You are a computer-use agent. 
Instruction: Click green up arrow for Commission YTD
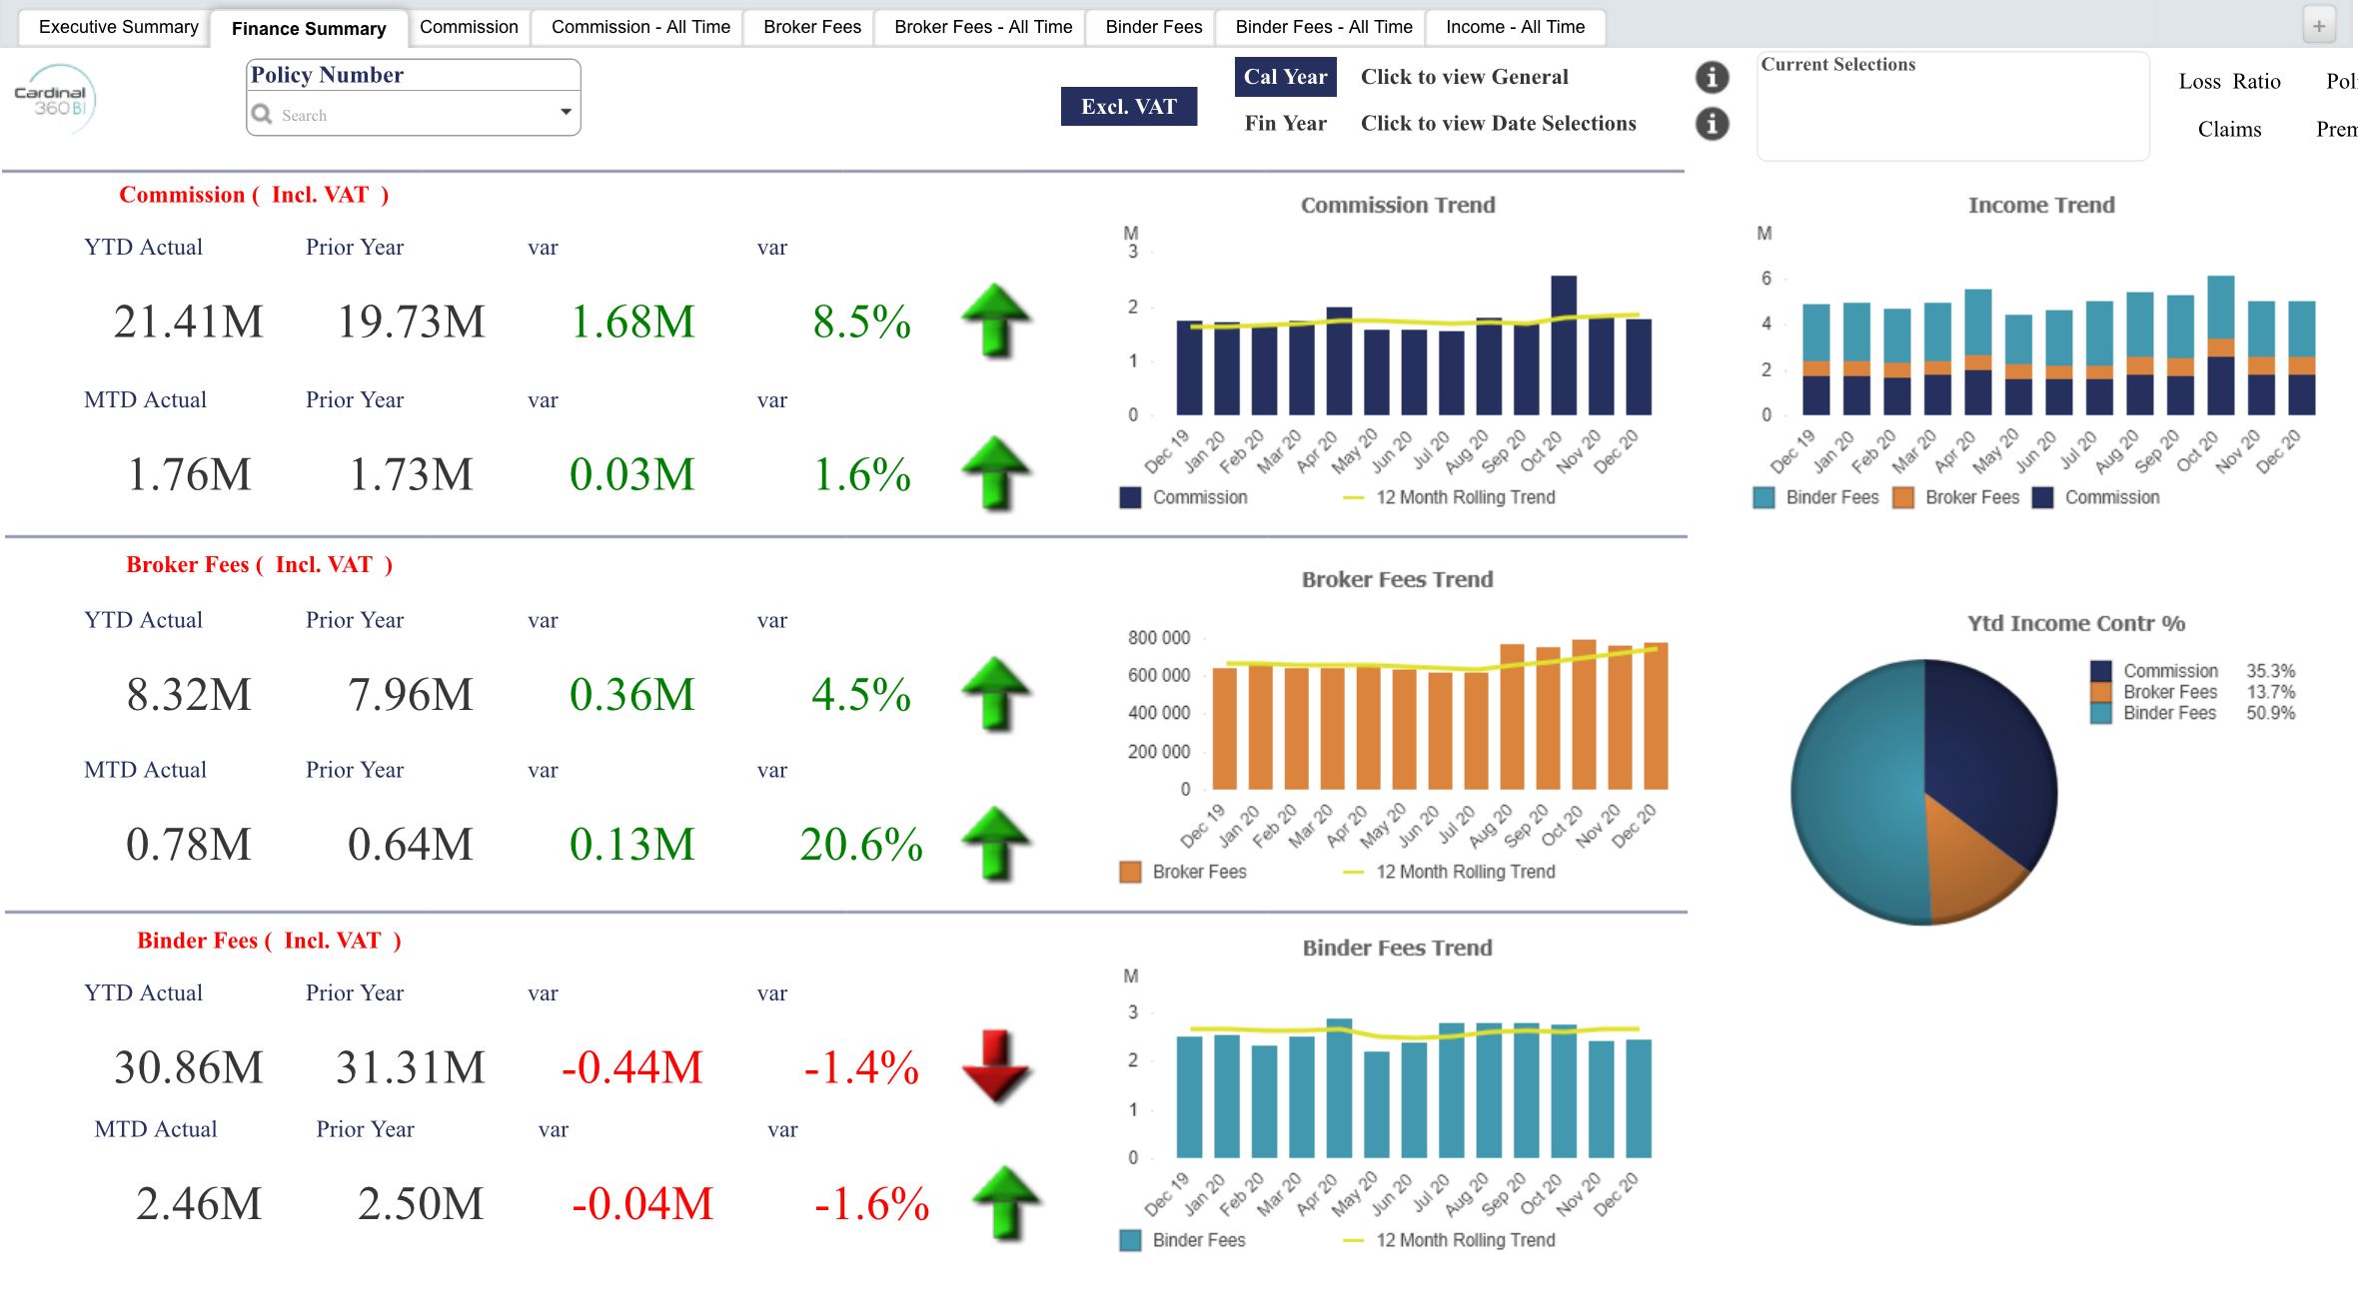pos(995,321)
